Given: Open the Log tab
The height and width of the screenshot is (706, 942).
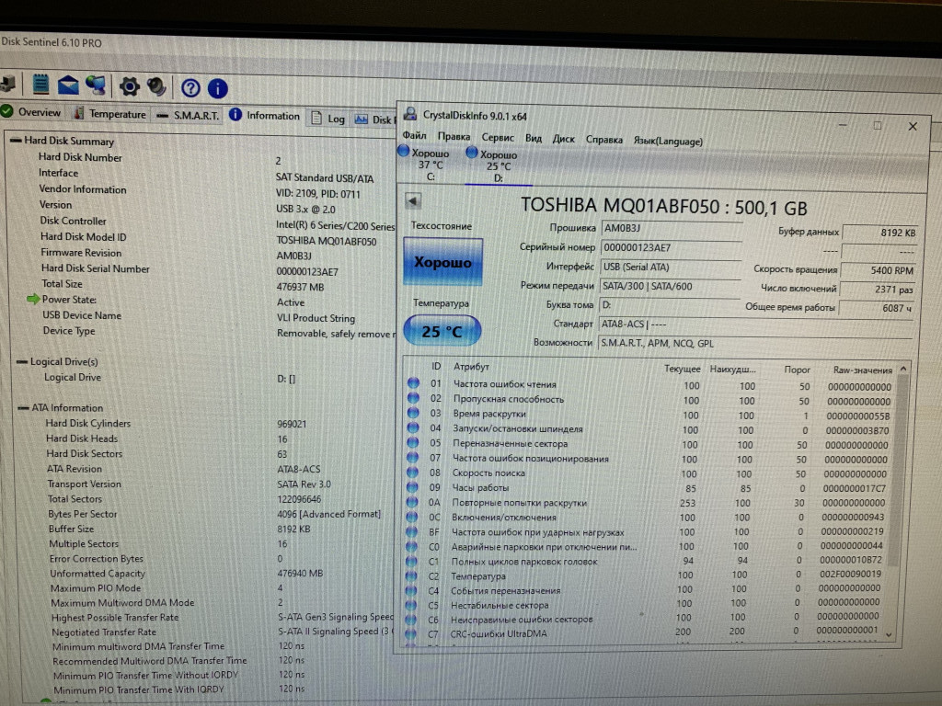Looking at the screenshot, I should [x=328, y=119].
